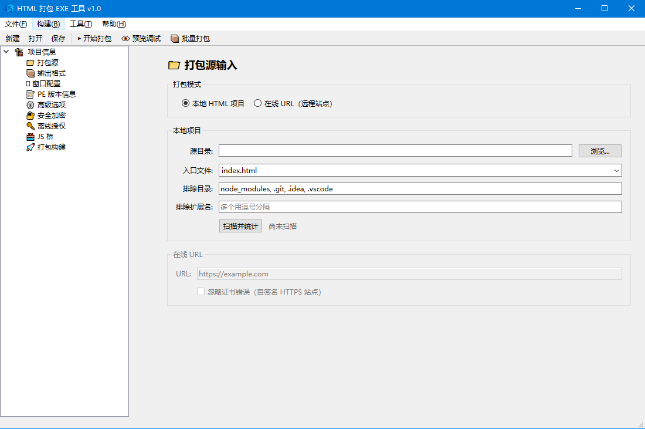Minimize the window
The width and height of the screenshot is (645, 429).
click(x=578, y=8)
